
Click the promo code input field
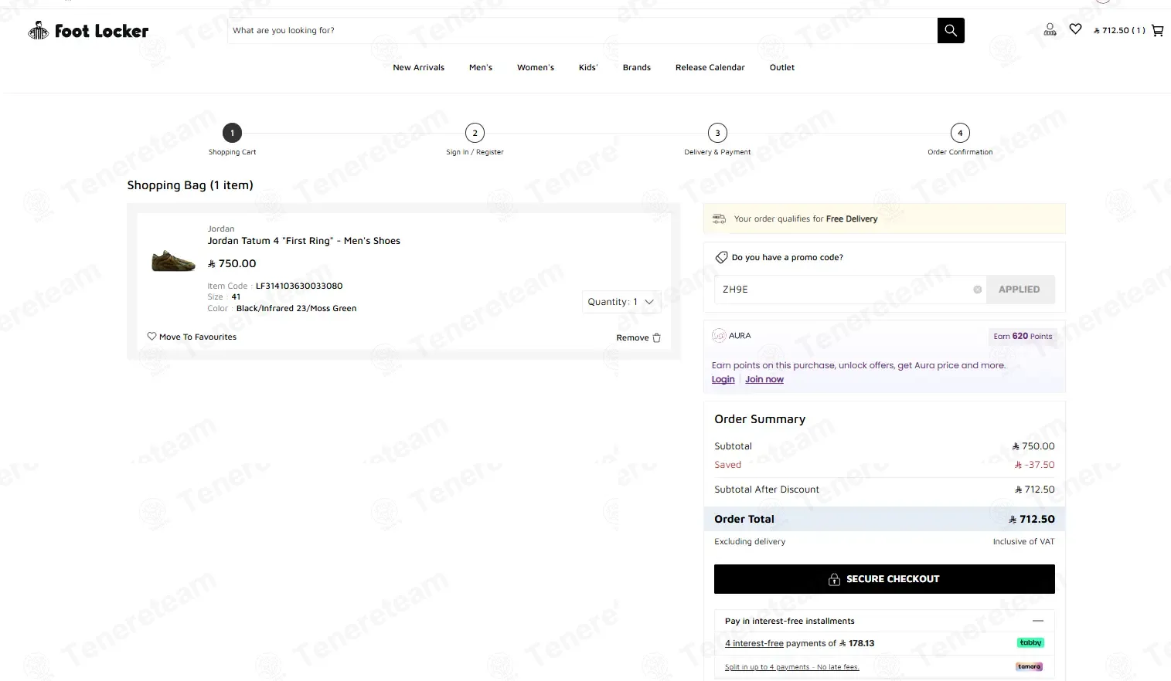pyautogui.click(x=850, y=290)
